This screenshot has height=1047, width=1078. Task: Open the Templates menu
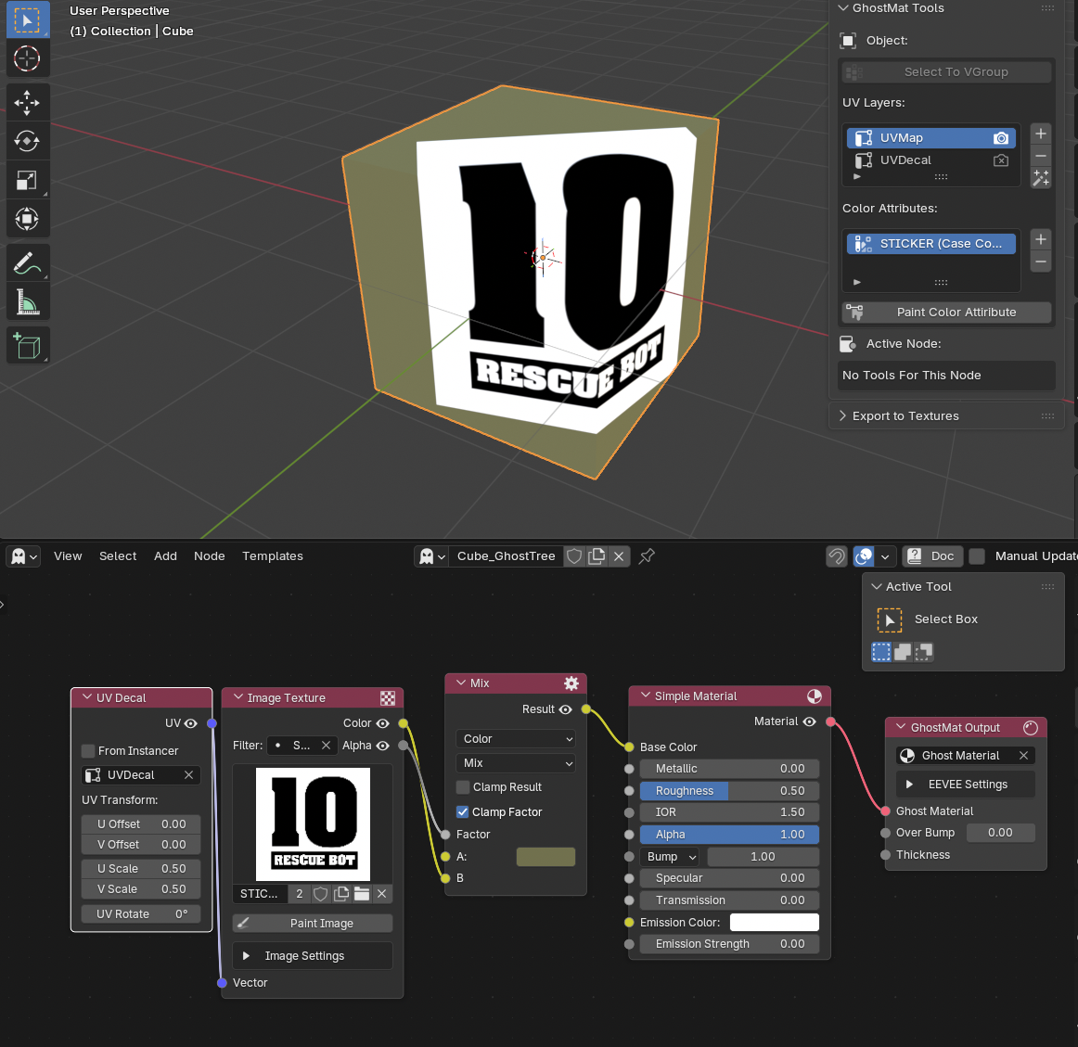coord(273,556)
